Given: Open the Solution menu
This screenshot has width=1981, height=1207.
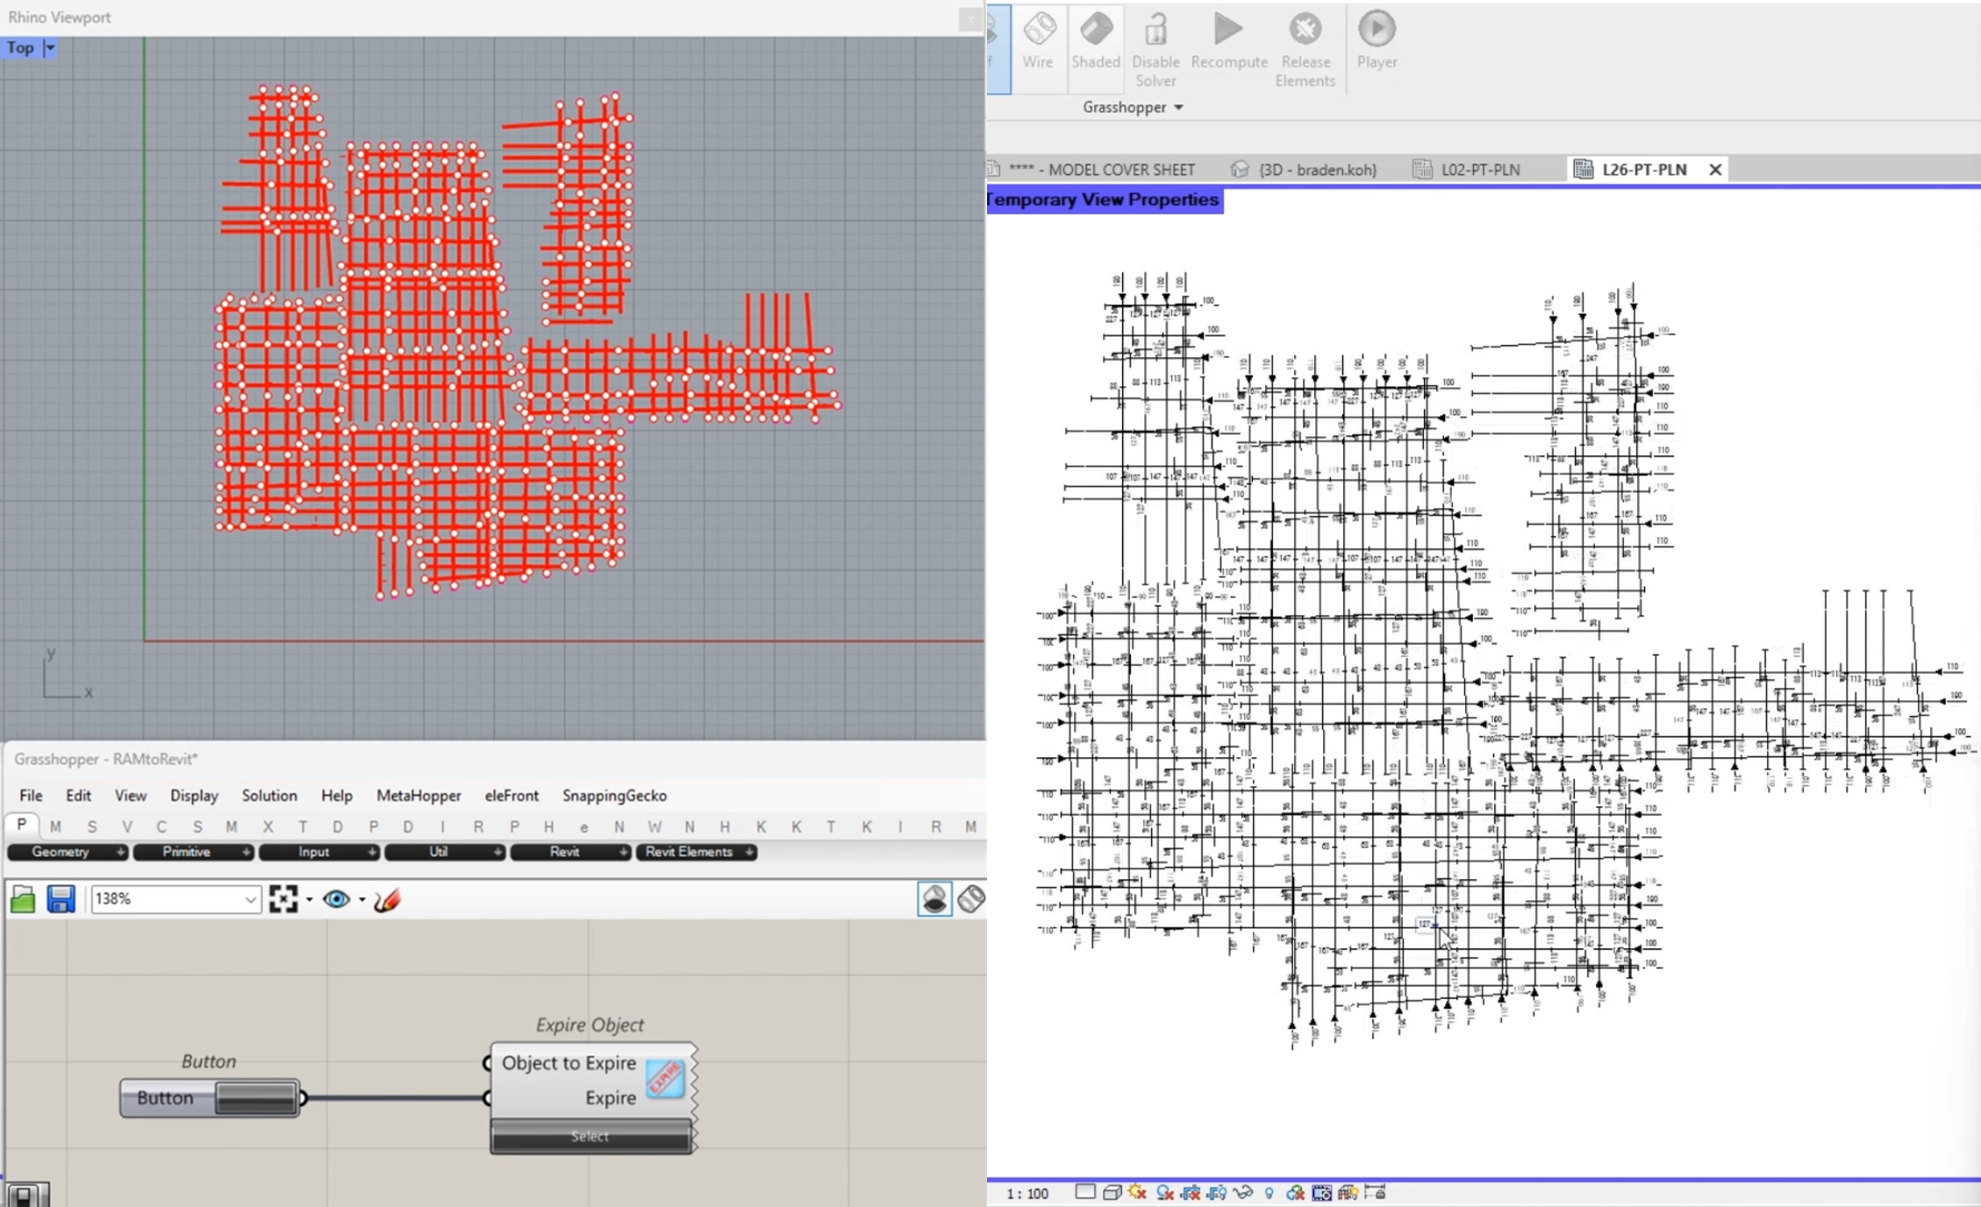Looking at the screenshot, I should click(x=268, y=796).
